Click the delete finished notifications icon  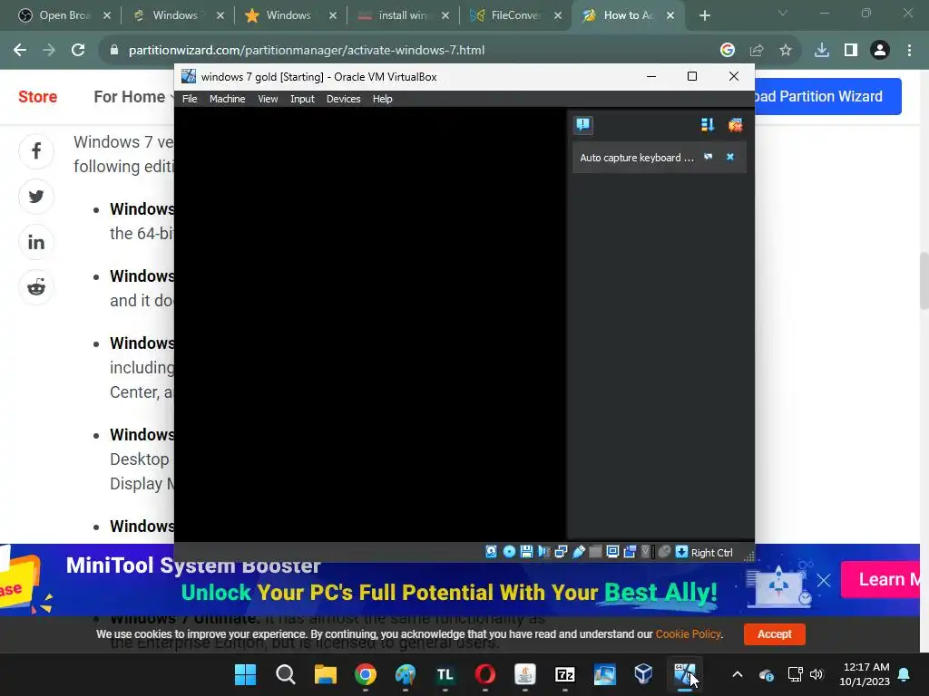click(735, 125)
